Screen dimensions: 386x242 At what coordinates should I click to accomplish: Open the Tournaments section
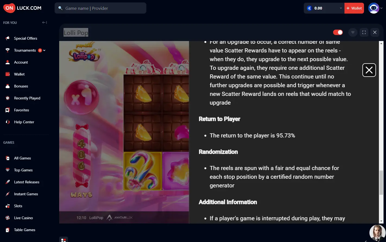pyautogui.click(x=25, y=50)
